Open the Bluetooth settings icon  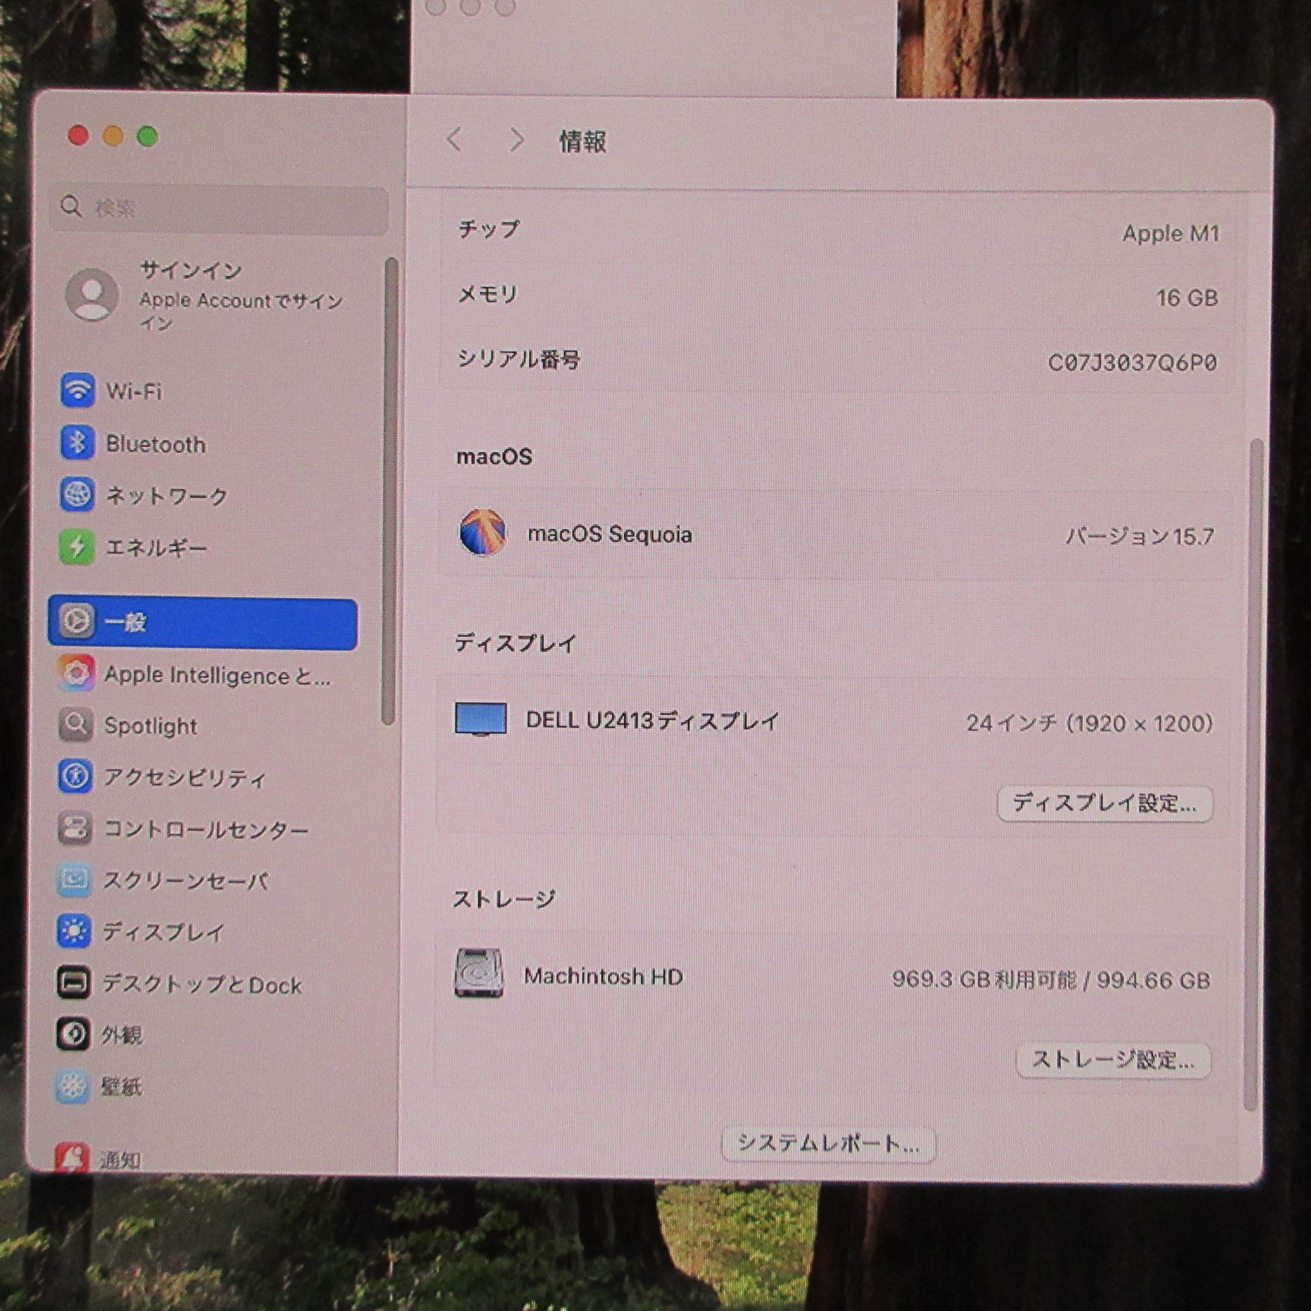[77, 443]
